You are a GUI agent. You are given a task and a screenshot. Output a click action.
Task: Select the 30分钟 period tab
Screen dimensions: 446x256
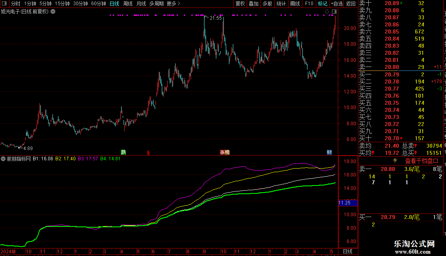coord(81,4)
